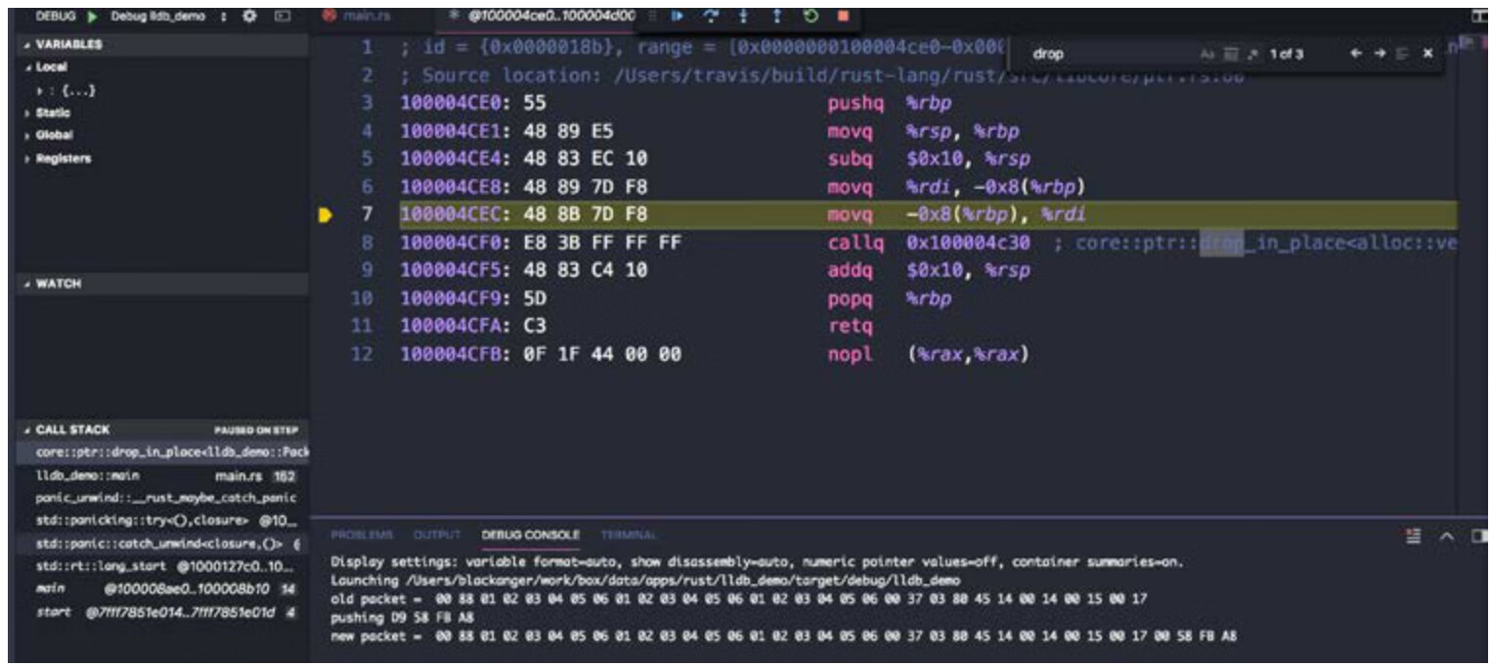Open the launch.json settings gear
This screenshot has height=666, width=1491.
(249, 17)
